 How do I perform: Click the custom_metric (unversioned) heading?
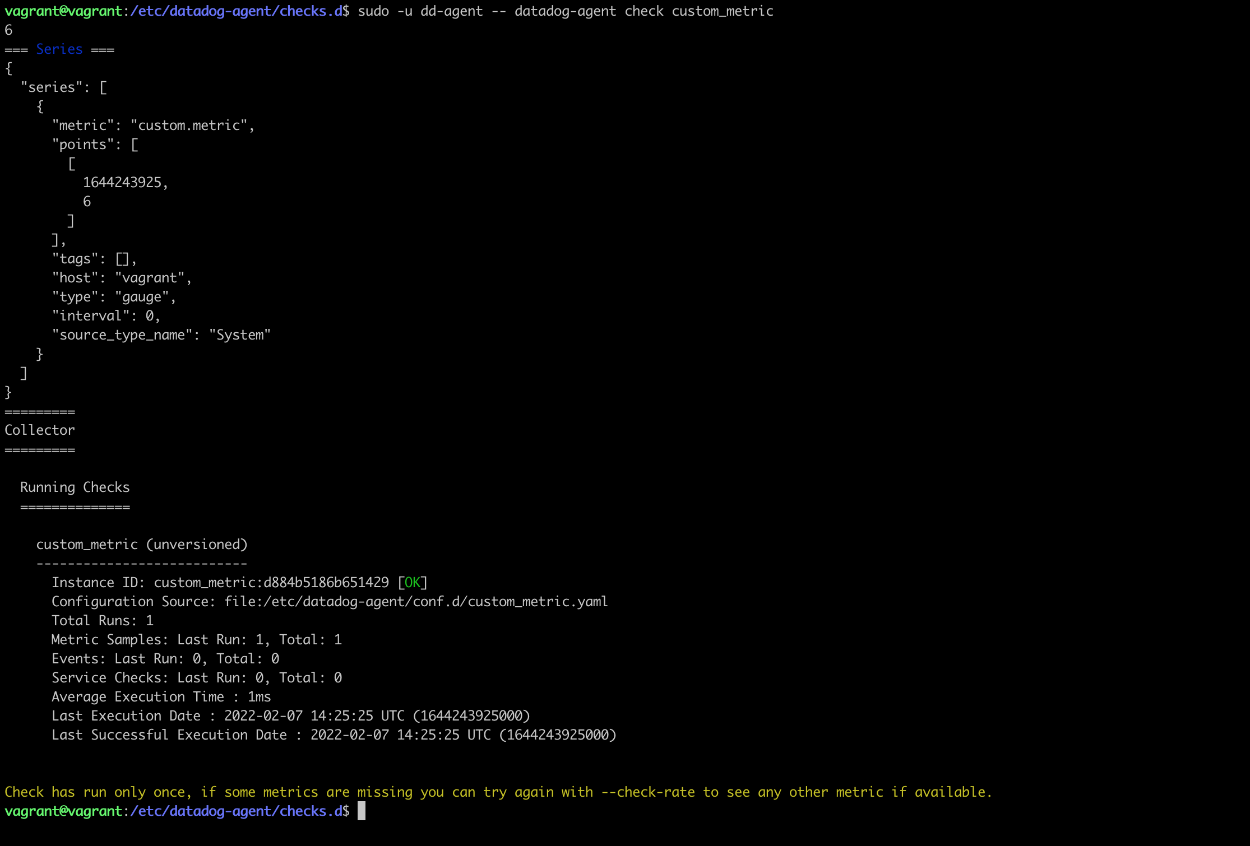coord(142,545)
